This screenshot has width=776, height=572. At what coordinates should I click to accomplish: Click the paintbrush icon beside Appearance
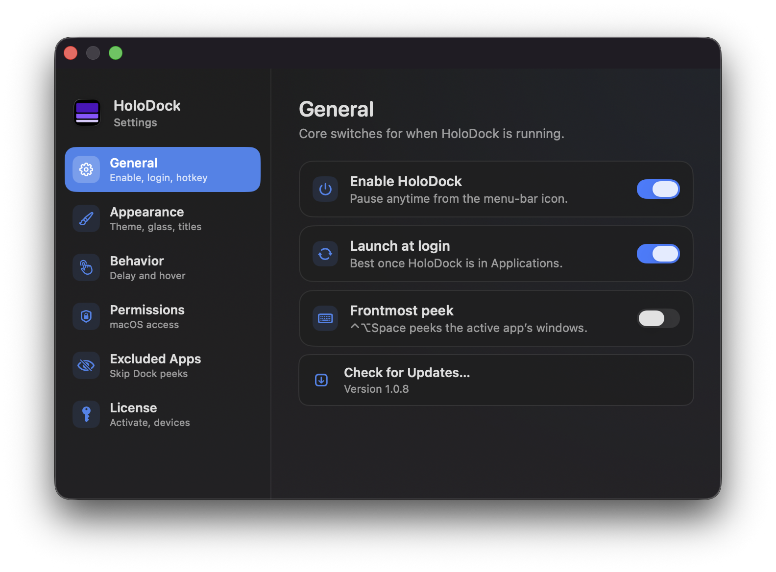point(86,218)
